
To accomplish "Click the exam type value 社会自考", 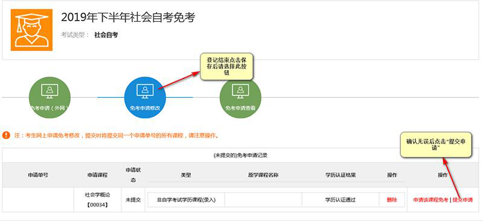I will [x=106, y=35].
